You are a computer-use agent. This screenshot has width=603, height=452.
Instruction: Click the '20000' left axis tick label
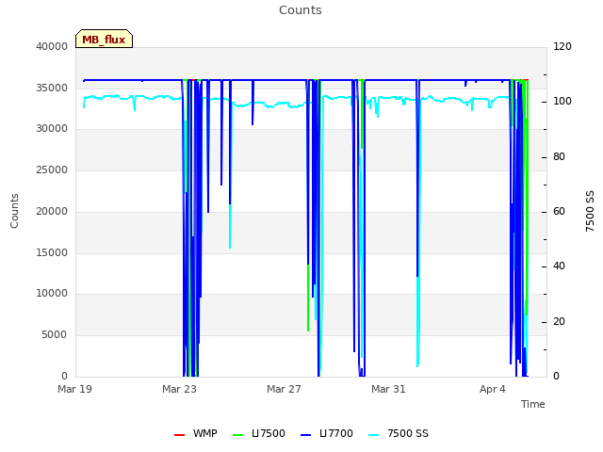(x=52, y=211)
